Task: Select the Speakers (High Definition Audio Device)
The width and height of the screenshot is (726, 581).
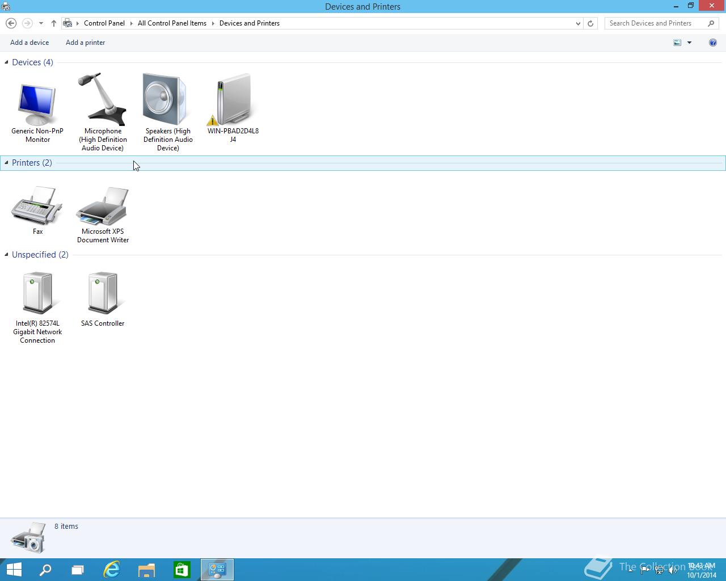Action: click(x=168, y=111)
